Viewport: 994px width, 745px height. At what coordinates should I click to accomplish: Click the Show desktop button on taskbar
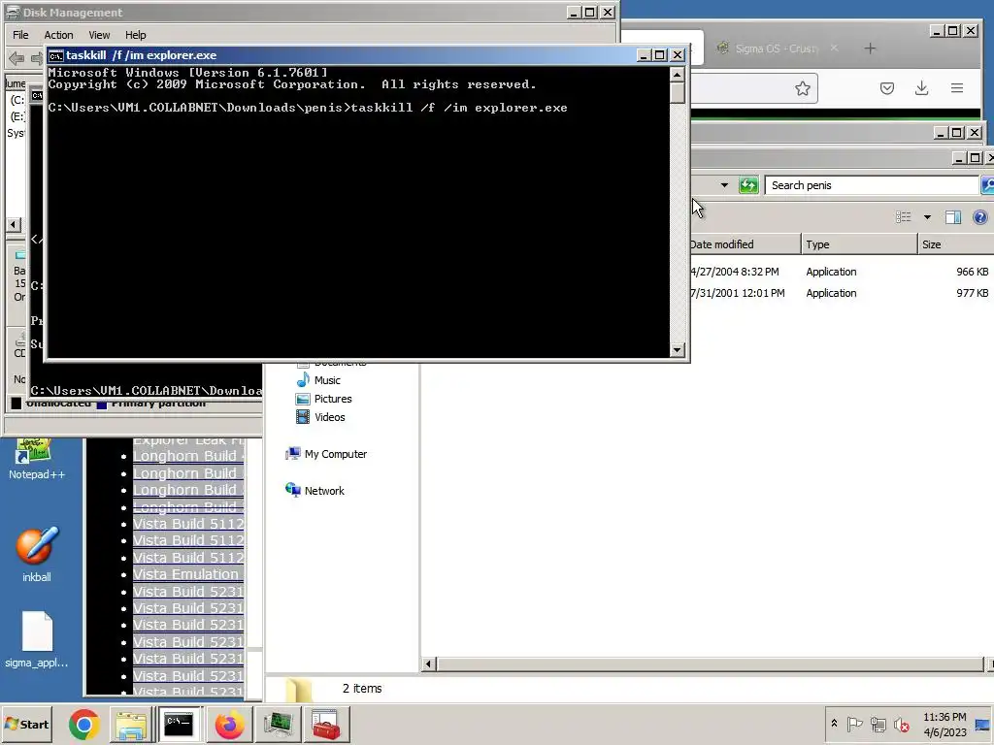tap(984, 724)
